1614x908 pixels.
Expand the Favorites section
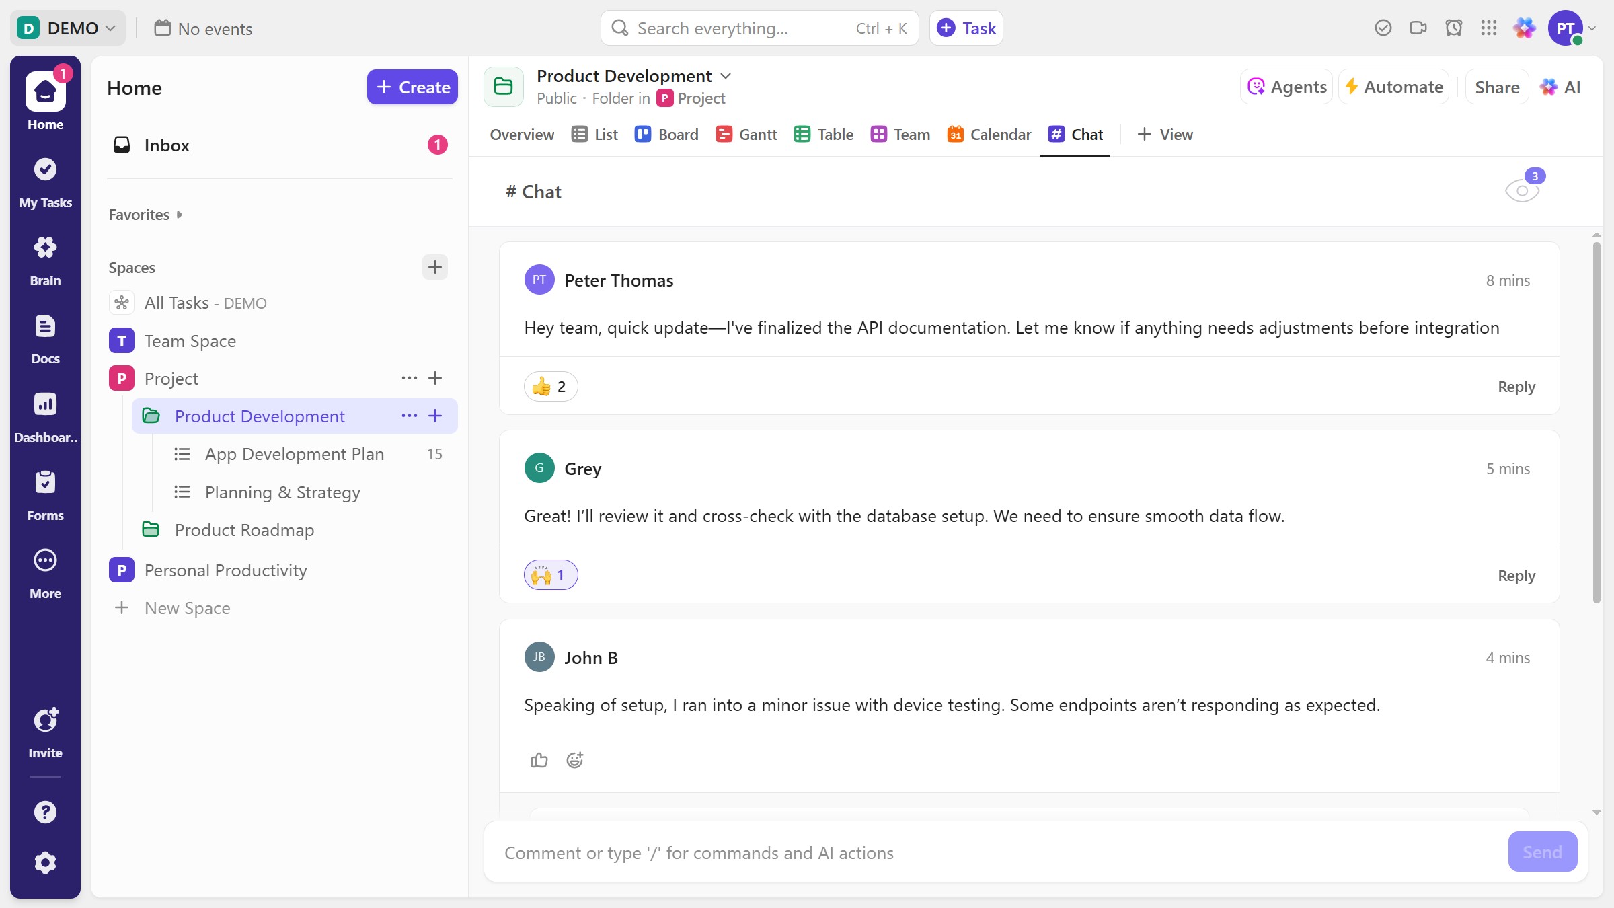pyautogui.click(x=145, y=214)
